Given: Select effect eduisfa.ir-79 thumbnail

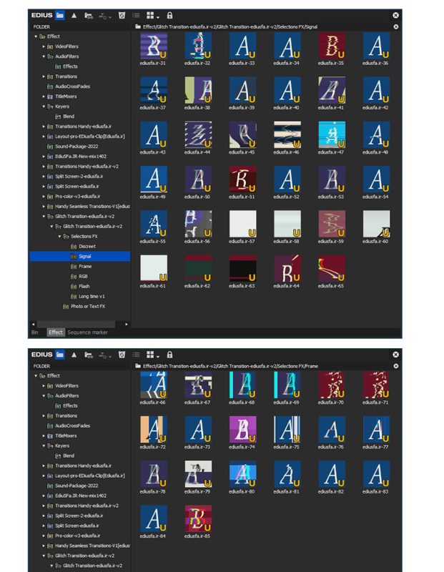Looking at the screenshot, I should (198, 474).
